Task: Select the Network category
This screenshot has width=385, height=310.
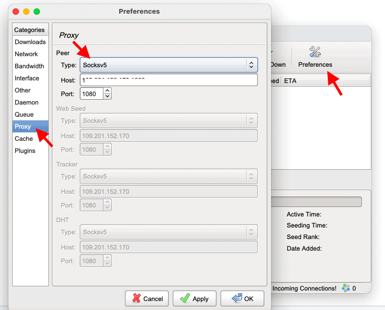Action: click(30, 54)
